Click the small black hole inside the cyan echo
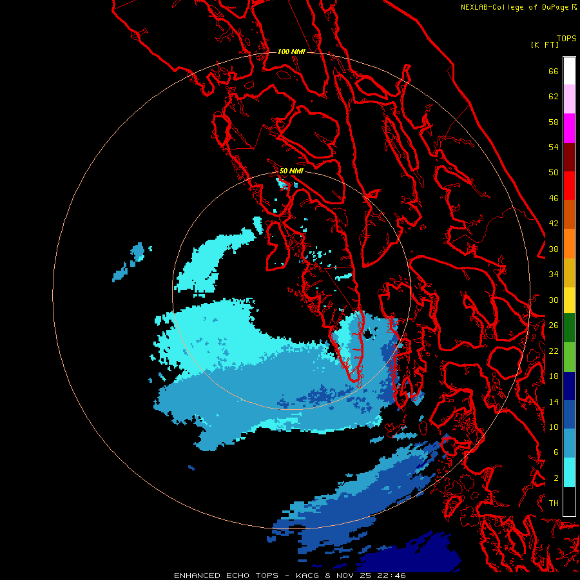Viewport: 580px width, 580px height. (x=368, y=334)
